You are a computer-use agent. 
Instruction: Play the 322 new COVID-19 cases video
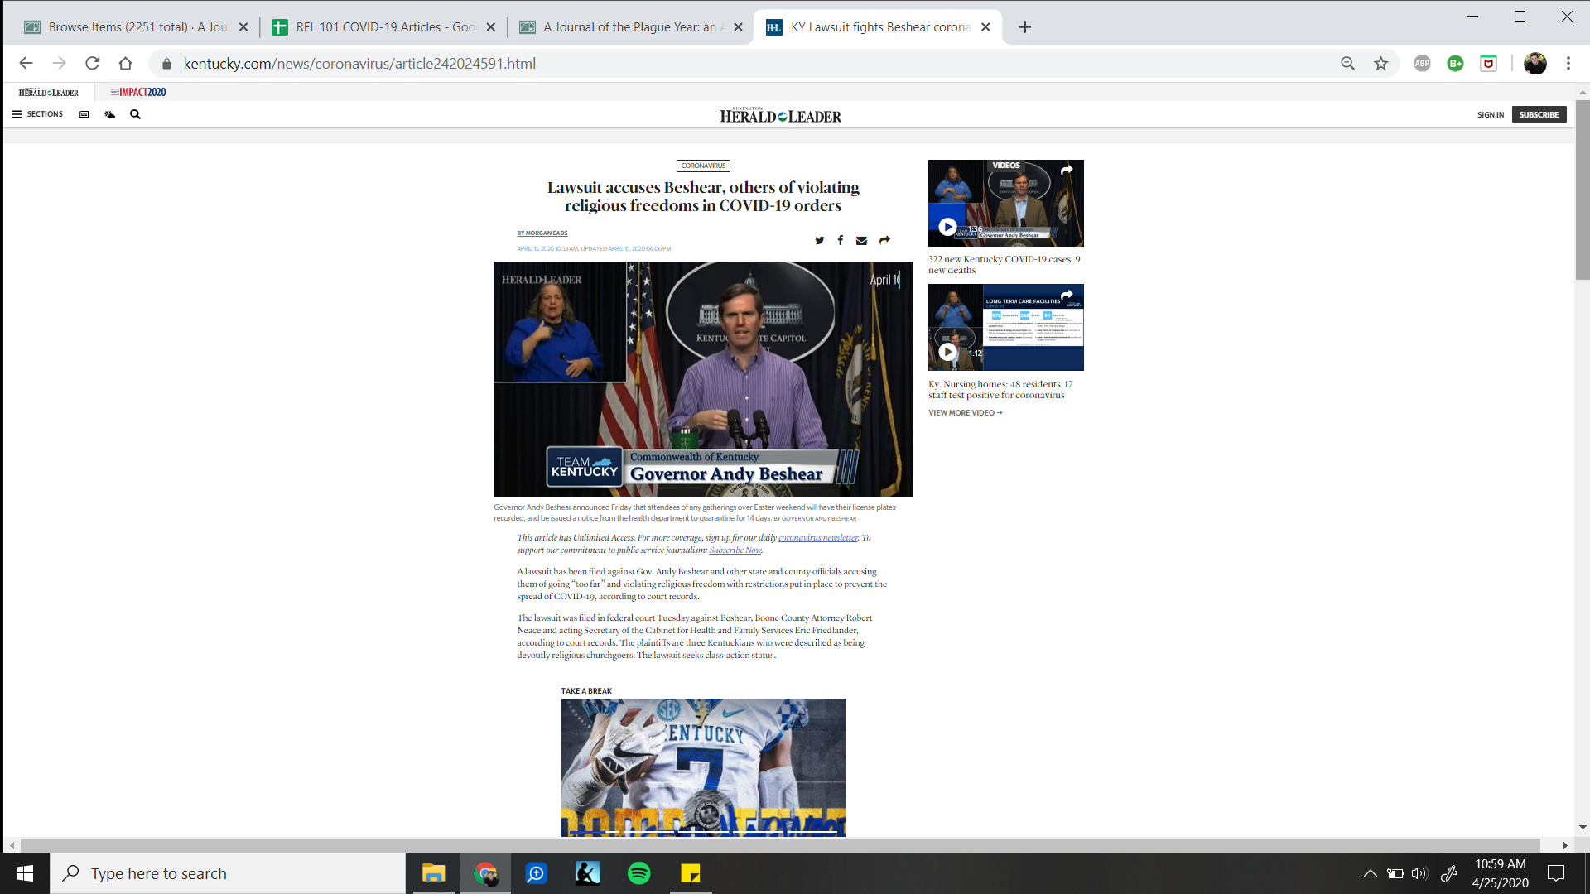(947, 227)
